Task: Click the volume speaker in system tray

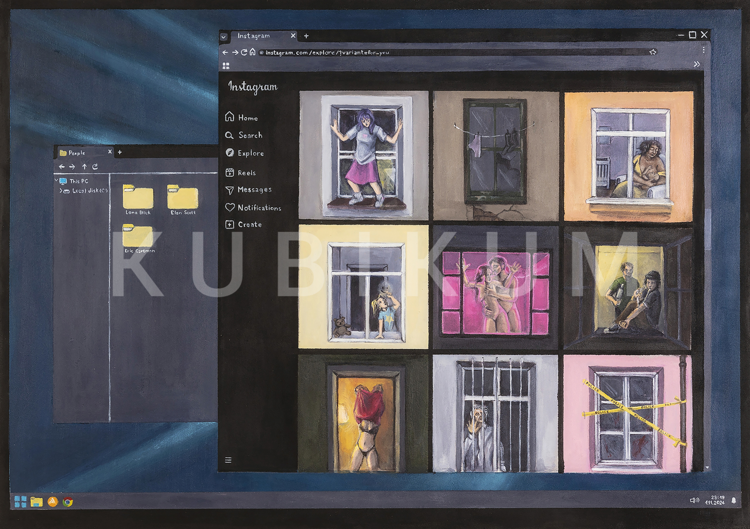Action: click(694, 500)
